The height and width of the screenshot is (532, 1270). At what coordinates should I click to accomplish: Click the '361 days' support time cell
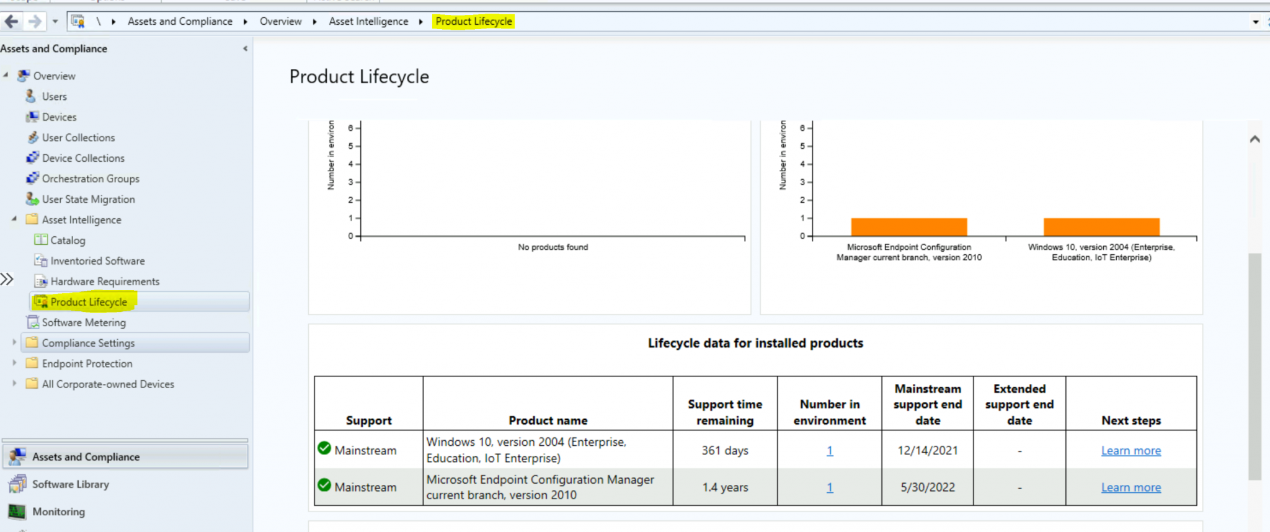click(x=725, y=451)
